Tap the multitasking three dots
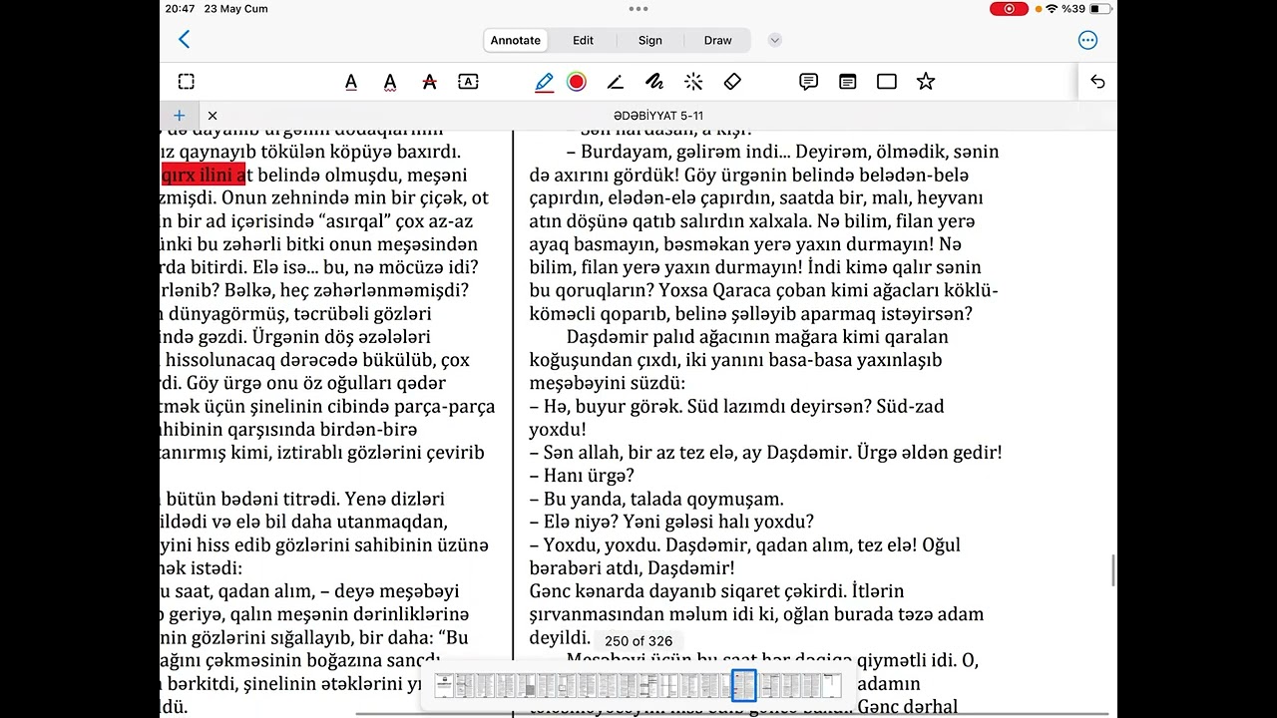Image resolution: width=1277 pixels, height=718 pixels. tap(638, 8)
